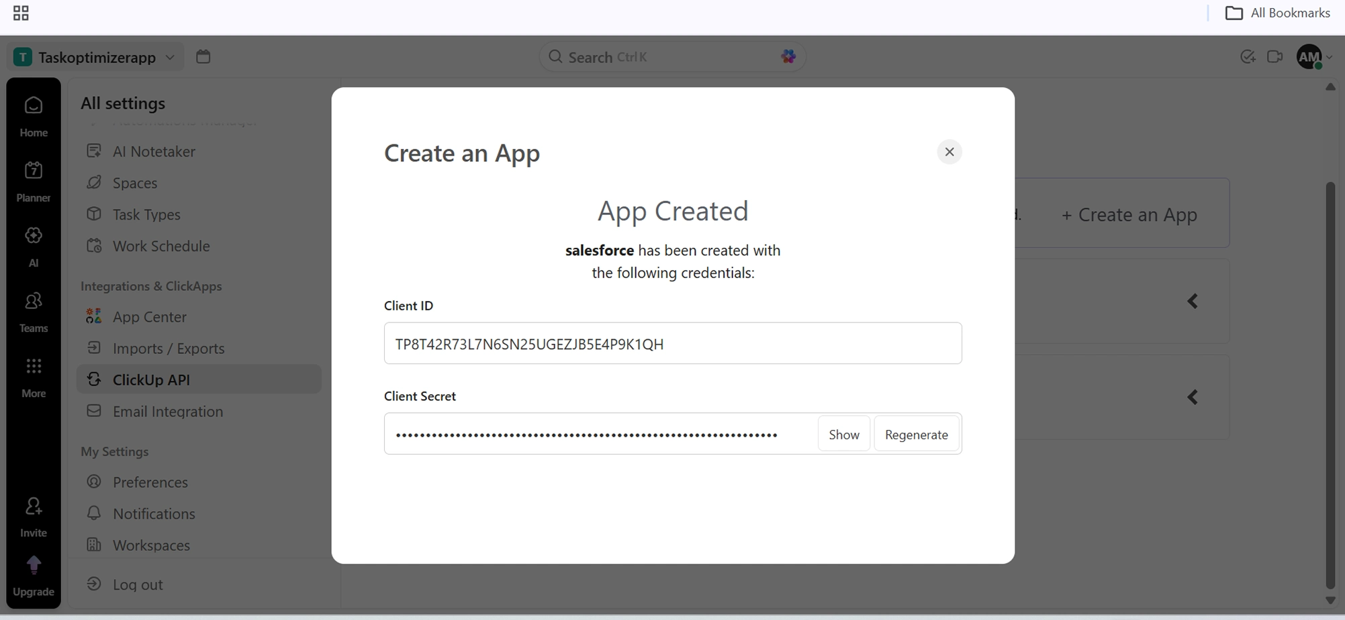Click the AI Notetaker icon
This screenshot has height=620, width=1345.
tap(94, 151)
